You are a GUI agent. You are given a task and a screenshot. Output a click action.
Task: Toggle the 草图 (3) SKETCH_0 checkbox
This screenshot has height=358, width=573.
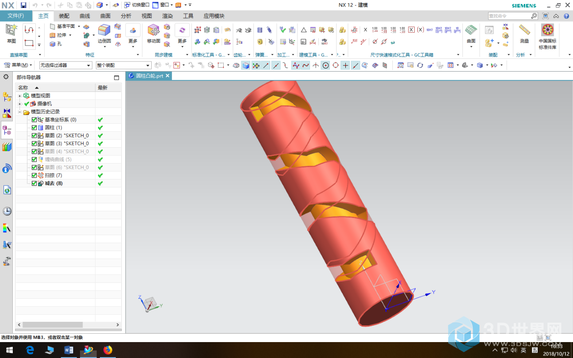coord(34,144)
